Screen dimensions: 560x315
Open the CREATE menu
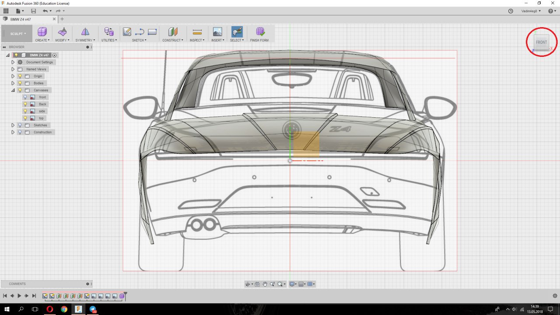point(42,40)
